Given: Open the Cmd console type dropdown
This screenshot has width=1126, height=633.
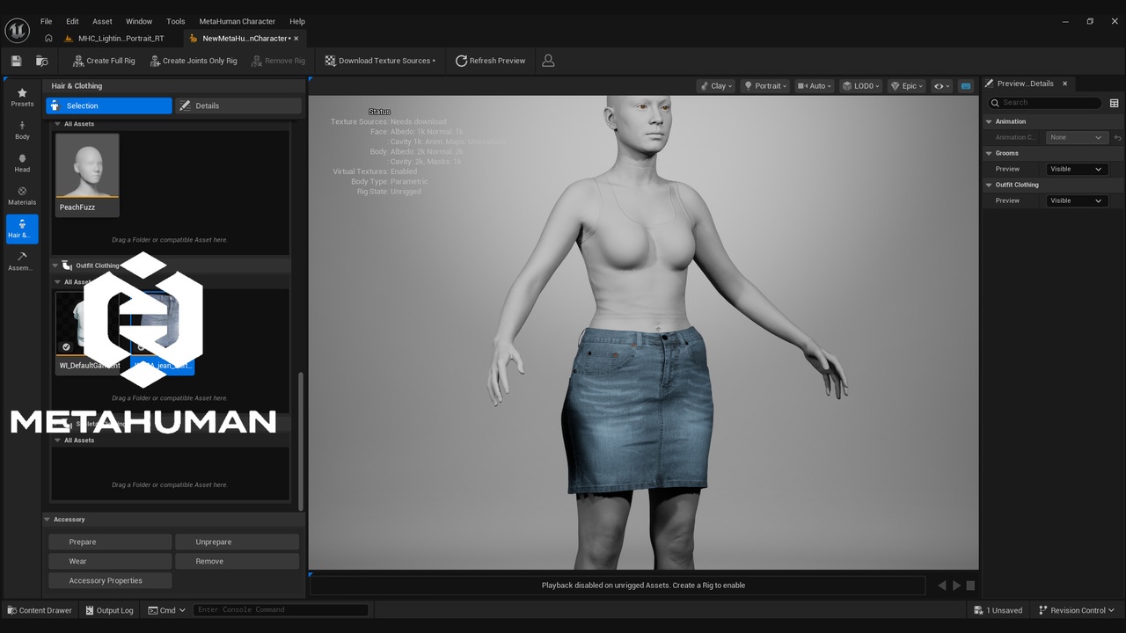Looking at the screenshot, I should coord(166,610).
